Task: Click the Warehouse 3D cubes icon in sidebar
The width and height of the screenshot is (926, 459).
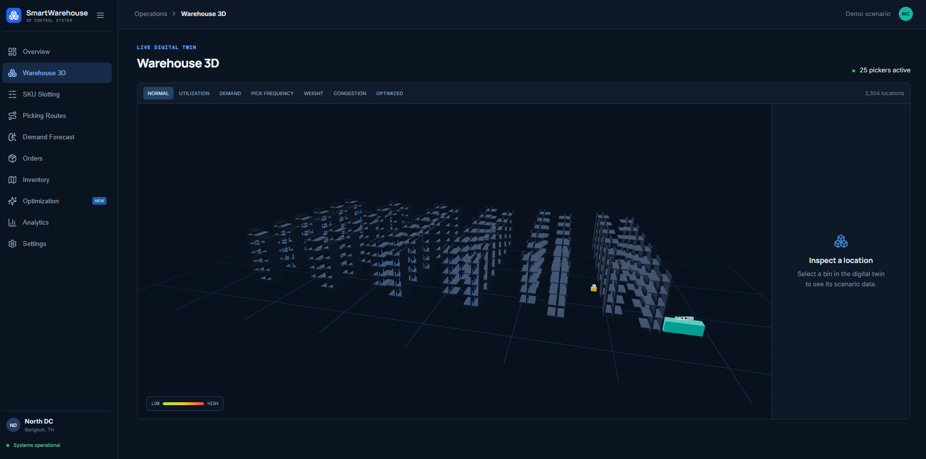Action: point(13,73)
